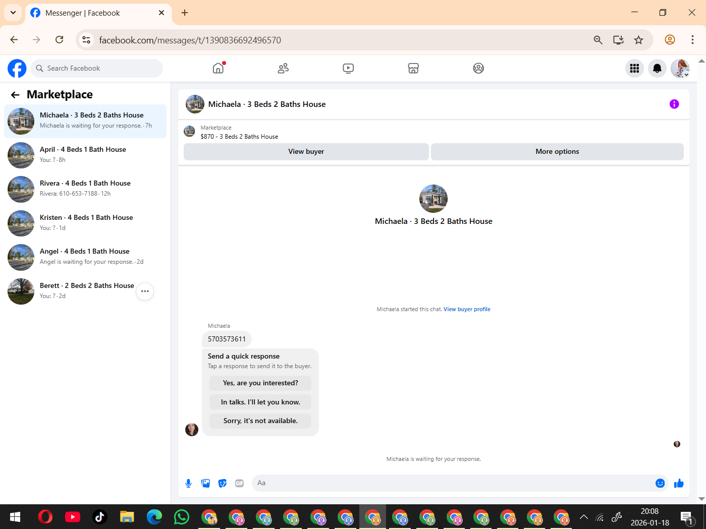Open Chrome three-dot menu
Image resolution: width=706 pixels, height=529 pixels.
692,40
